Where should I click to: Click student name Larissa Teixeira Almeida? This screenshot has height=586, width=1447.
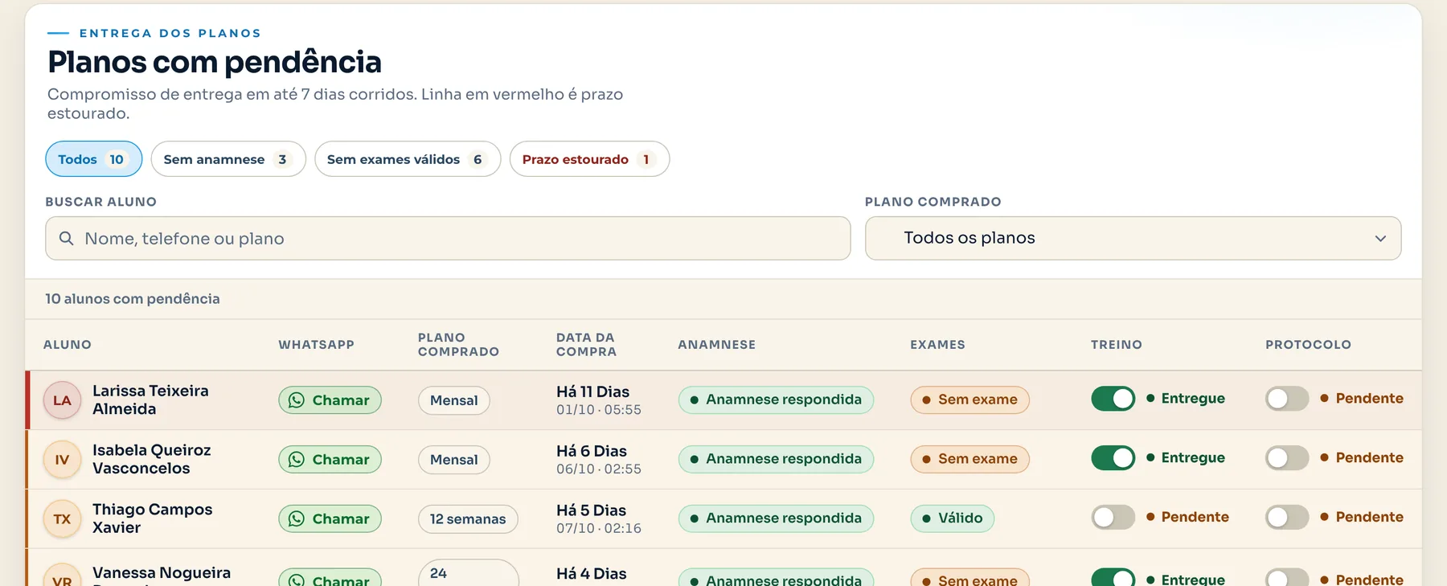[150, 400]
